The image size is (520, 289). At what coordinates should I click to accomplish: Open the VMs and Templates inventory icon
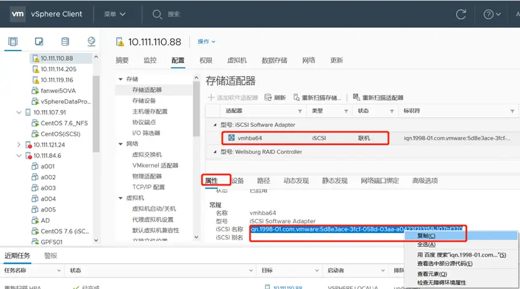pyautogui.click(x=39, y=41)
